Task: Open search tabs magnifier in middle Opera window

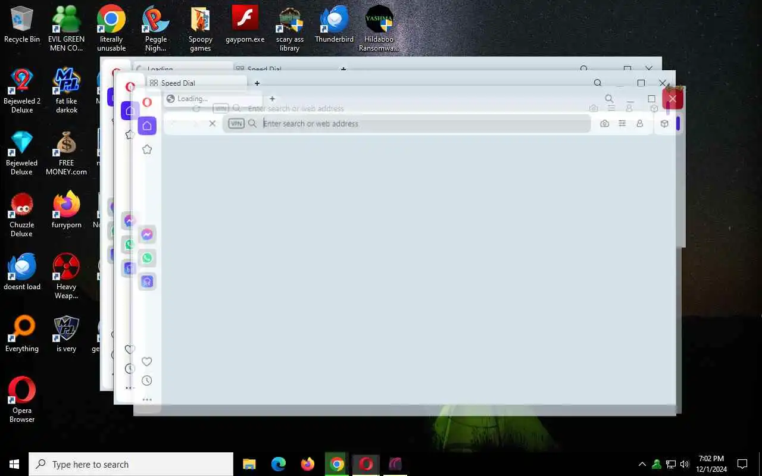Action: (x=598, y=83)
